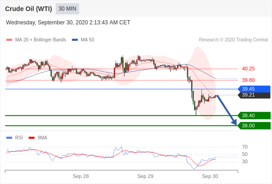Click the green 38.00 support tag

[254, 126]
